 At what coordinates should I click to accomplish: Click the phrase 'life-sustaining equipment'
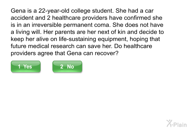coord(93,39)
